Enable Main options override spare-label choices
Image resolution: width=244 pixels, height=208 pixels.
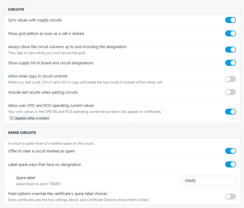pos(230,197)
